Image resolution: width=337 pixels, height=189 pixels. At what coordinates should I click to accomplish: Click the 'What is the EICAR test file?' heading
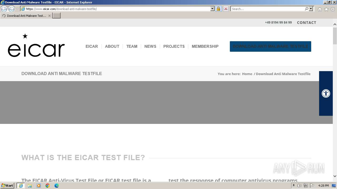[x=83, y=157]
